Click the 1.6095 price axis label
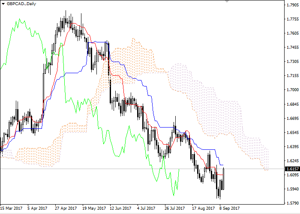This screenshot has height=214, width=300. pyautogui.click(x=293, y=175)
